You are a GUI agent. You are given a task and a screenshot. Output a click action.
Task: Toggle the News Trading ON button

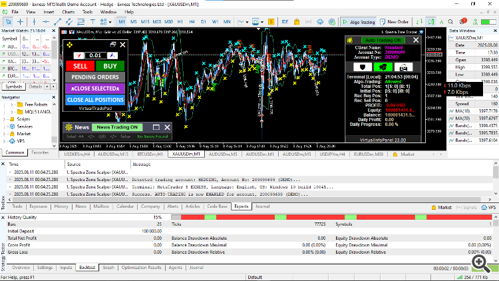point(117,127)
